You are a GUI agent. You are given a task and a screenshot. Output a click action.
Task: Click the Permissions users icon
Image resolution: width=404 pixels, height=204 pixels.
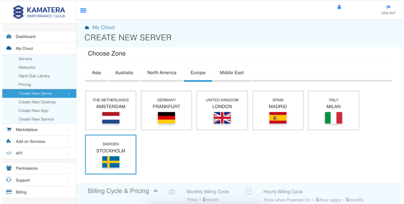click(x=9, y=168)
